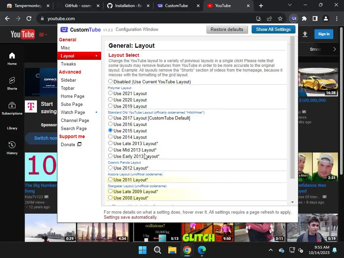Switch to the Installation GitHub tab
The image size is (344, 258).
[128, 6]
